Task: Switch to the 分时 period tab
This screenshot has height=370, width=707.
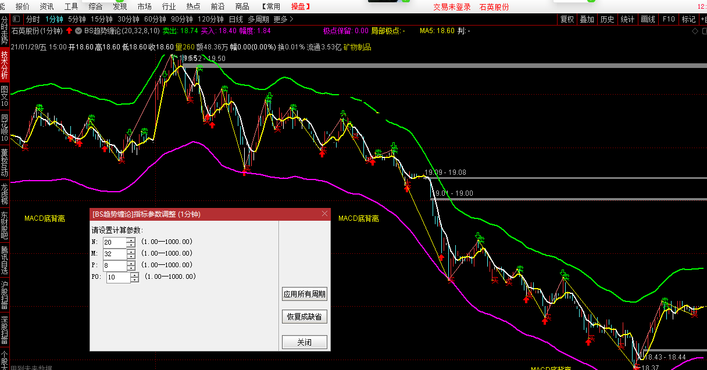Action: [x=33, y=19]
